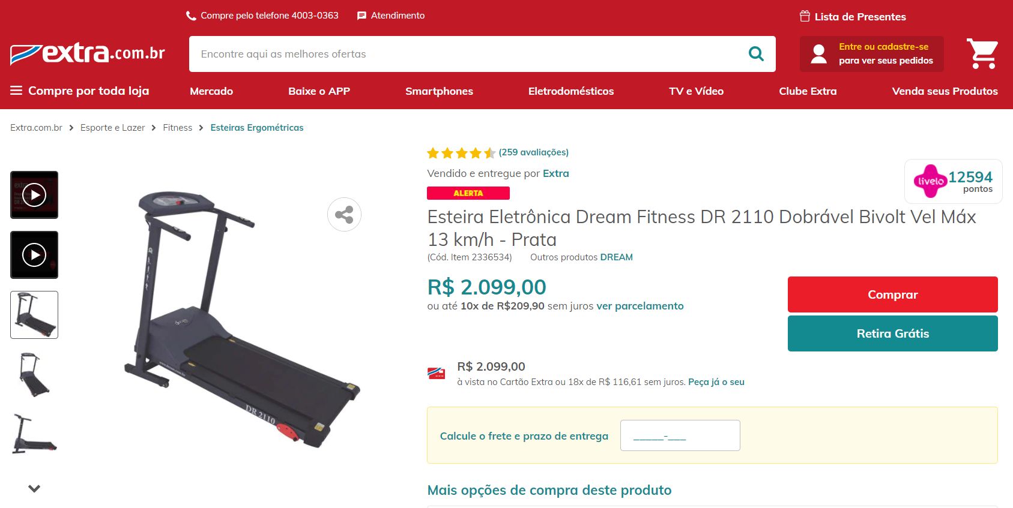Click the share icon on product image
Viewport: 1013px width, 508px height.
[344, 214]
